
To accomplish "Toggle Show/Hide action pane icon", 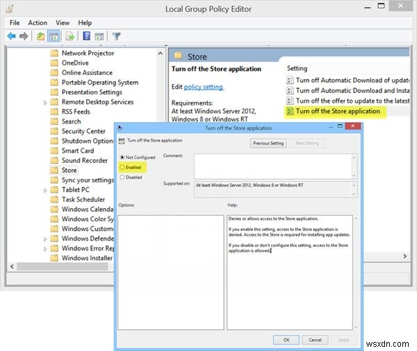I will coord(99,36).
